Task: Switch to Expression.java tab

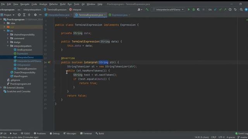Action: [119, 15]
